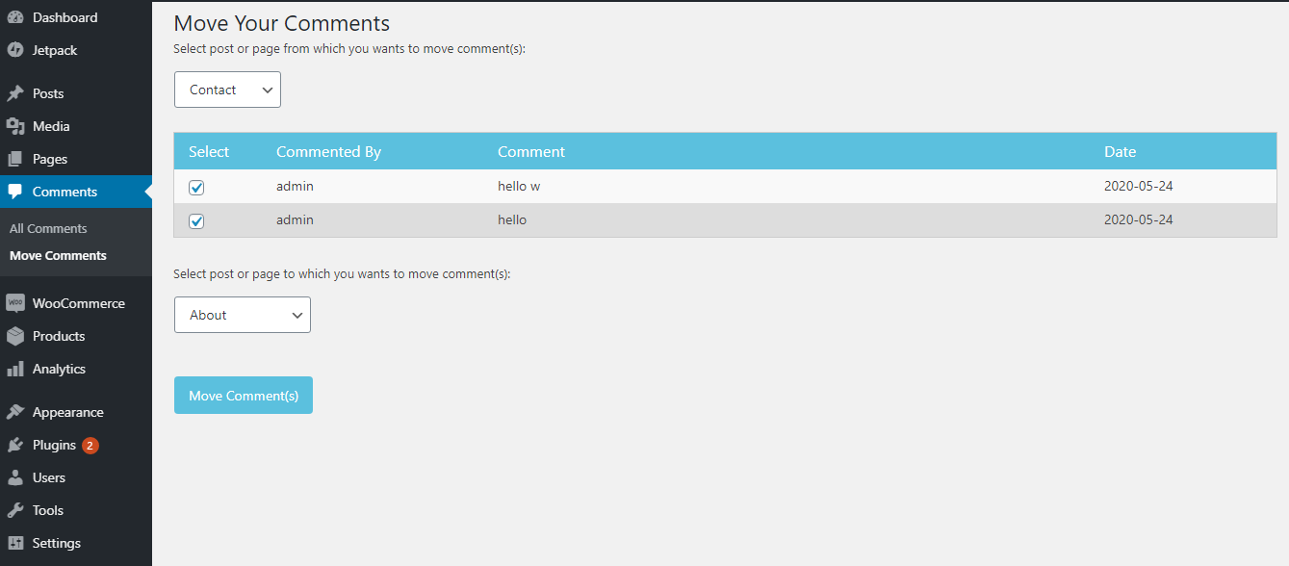Click the Products box icon

15,336
